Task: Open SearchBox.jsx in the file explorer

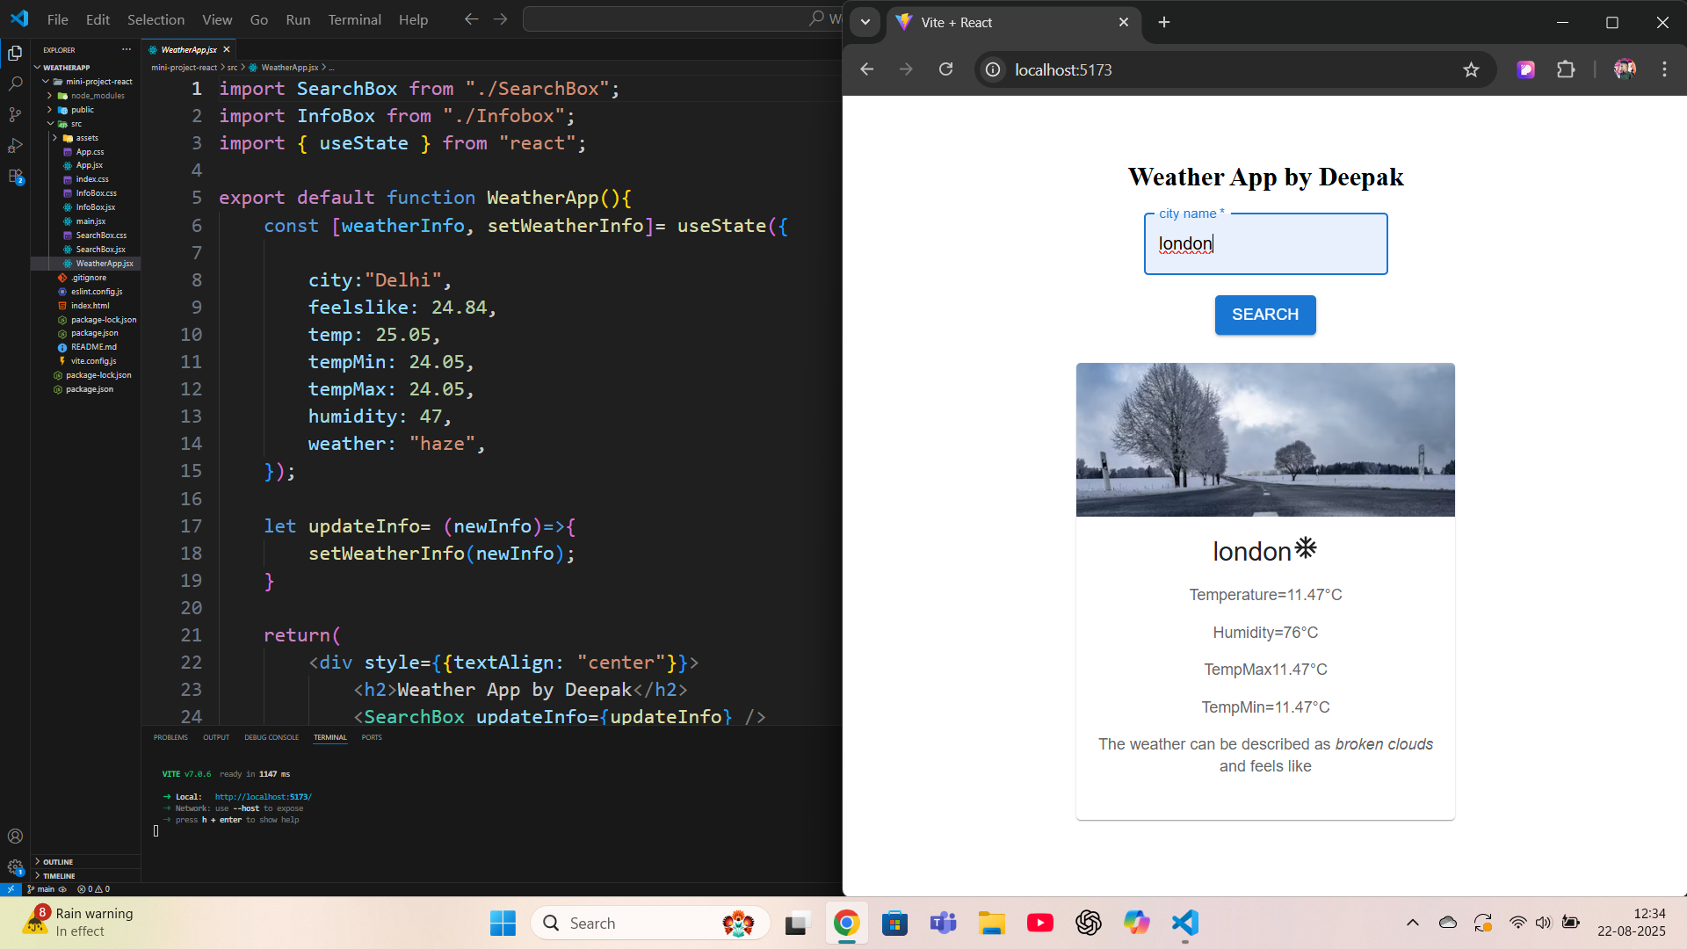Action: [100, 250]
